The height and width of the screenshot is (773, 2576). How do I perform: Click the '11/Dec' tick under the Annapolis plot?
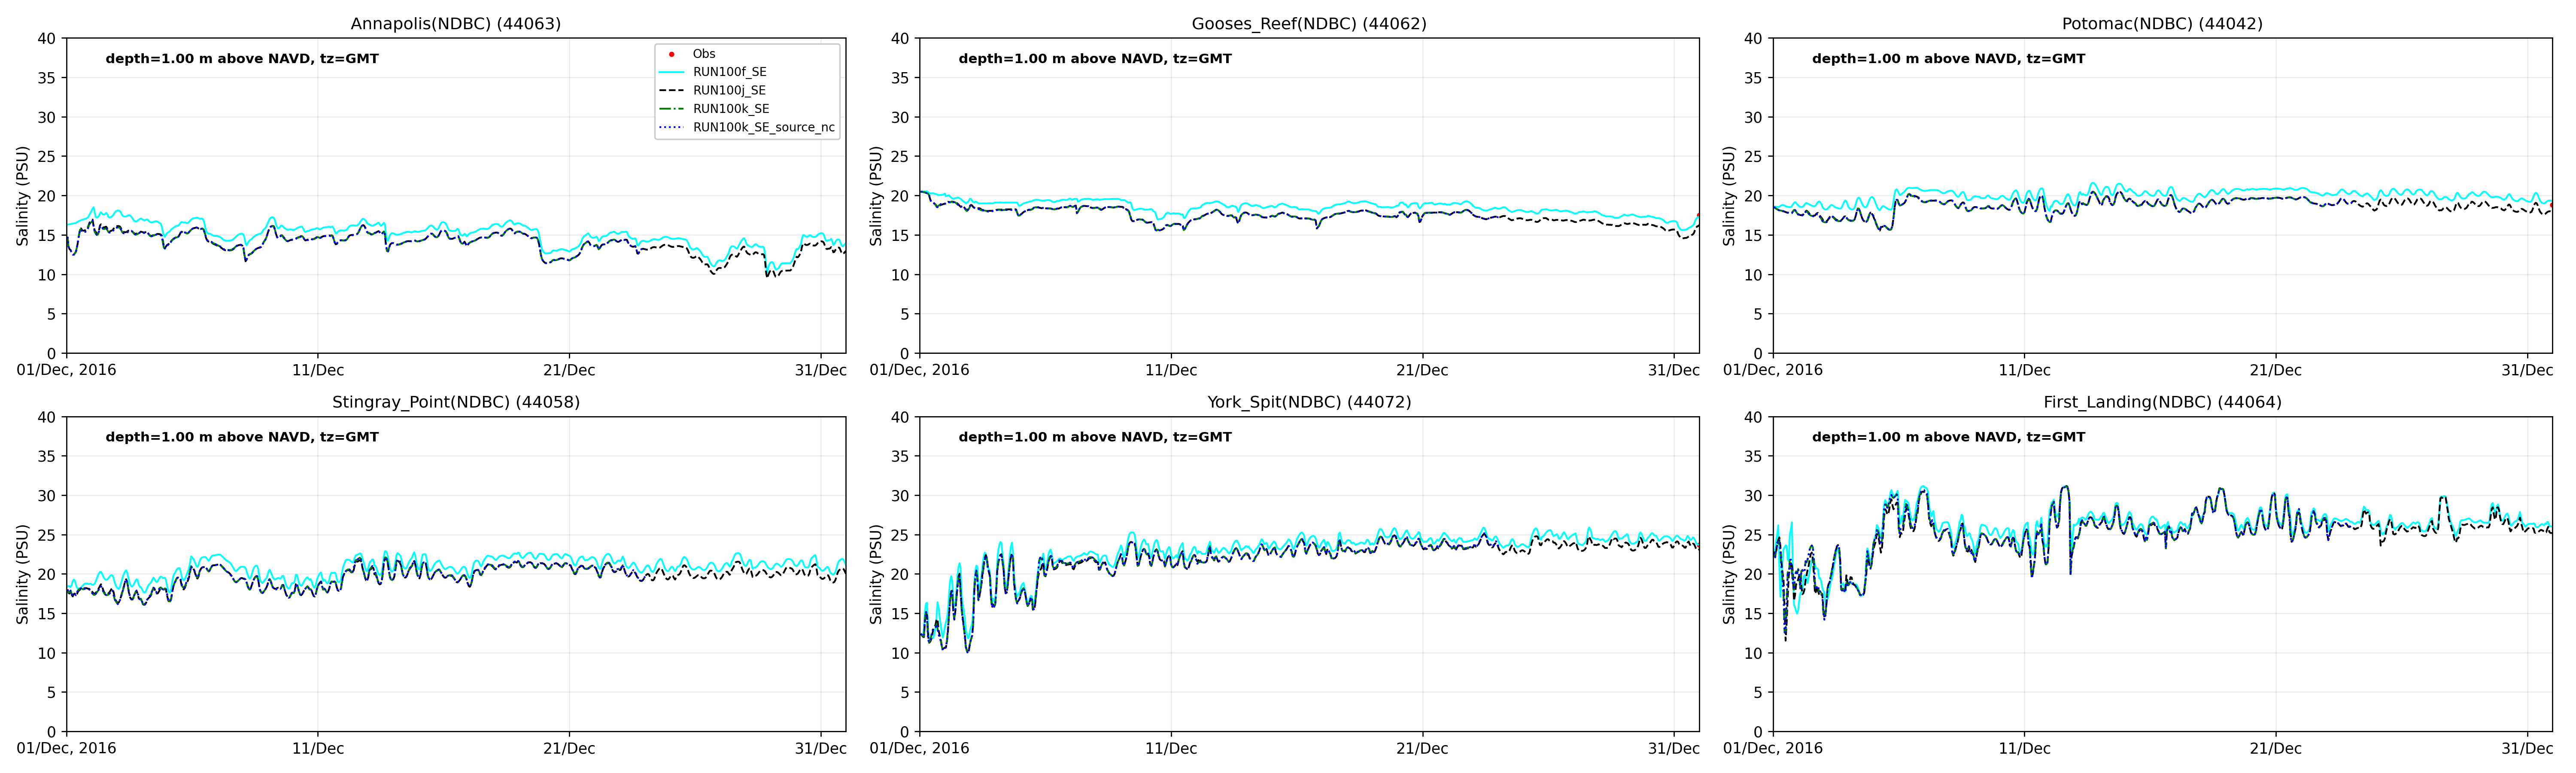318,370
